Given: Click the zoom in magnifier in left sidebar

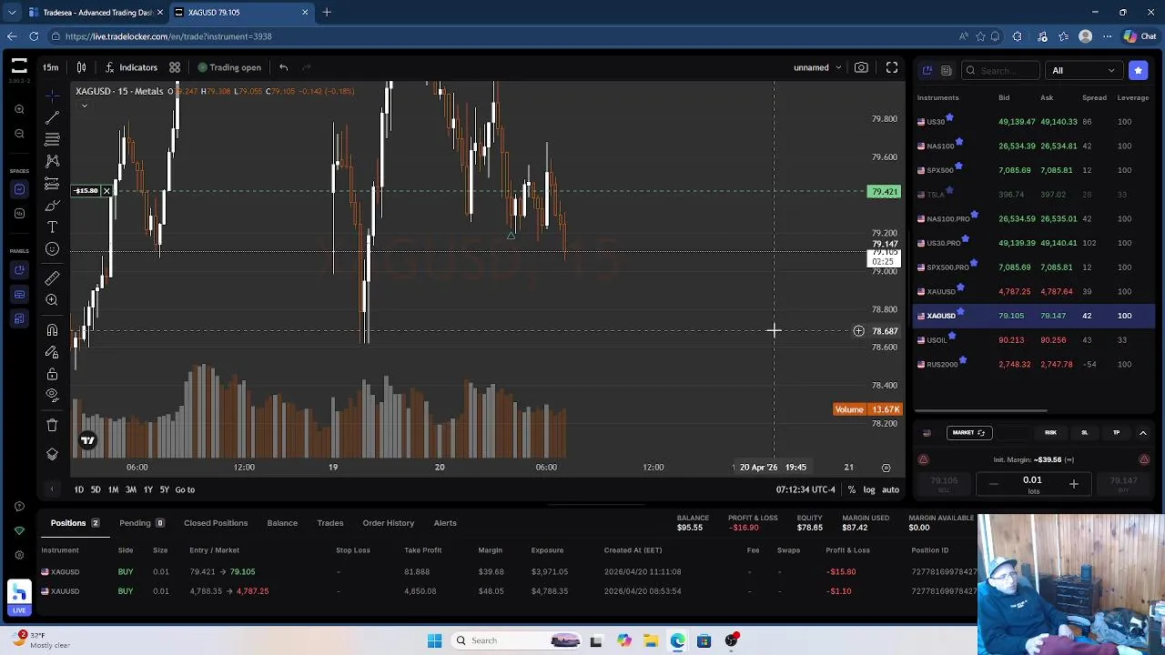Looking at the screenshot, I should (19, 109).
